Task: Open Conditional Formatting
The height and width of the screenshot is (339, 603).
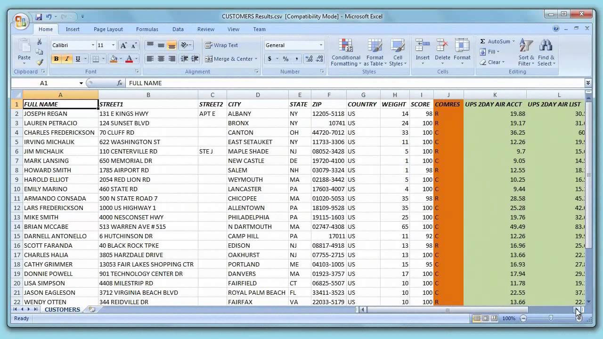Action: coord(346,53)
